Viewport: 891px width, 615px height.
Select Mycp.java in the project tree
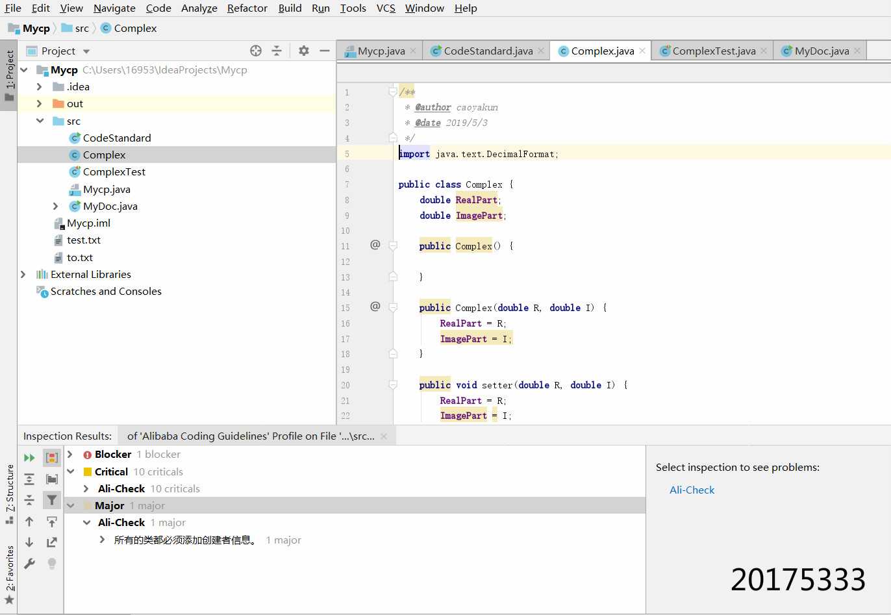[107, 189]
